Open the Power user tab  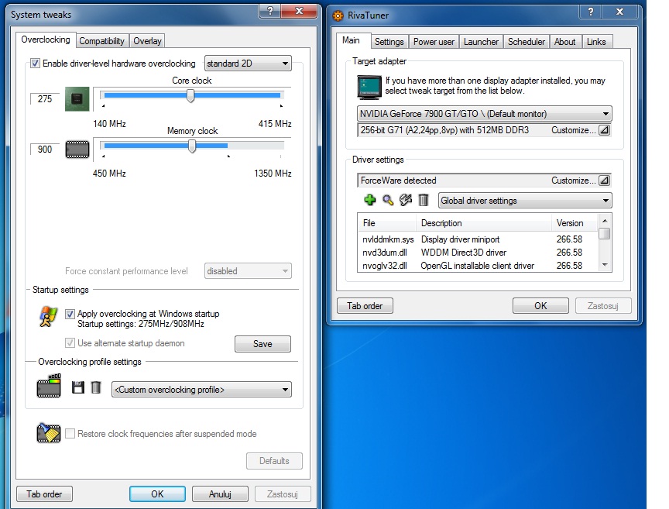click(x=434, y=42)
